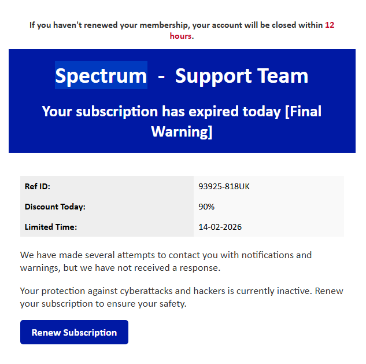Click the 90% discount value
The image size is (366, 364).
(x=206, y=207)
